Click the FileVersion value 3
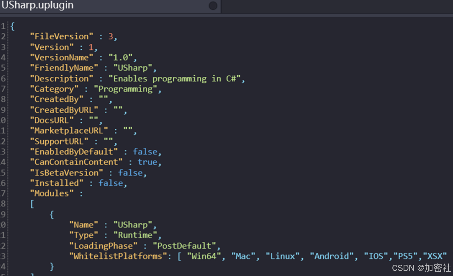The image size is (453, 276). (111, 36)
